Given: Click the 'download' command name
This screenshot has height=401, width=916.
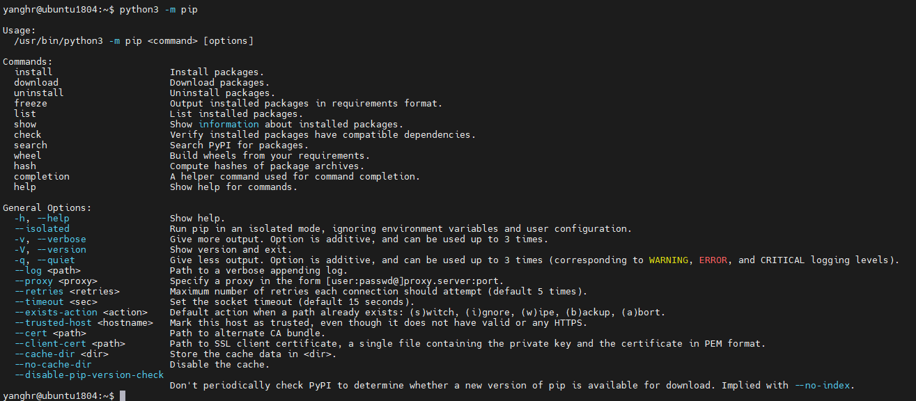Looking at the screenshot, I should tap(36, 82).
